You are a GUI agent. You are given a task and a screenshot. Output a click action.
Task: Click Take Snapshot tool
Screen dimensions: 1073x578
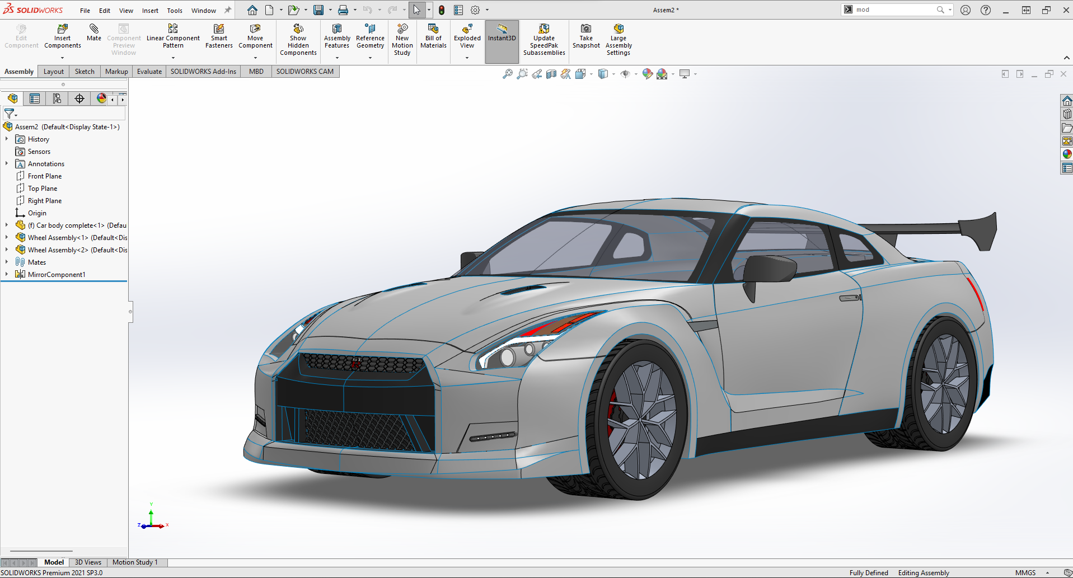586,36
